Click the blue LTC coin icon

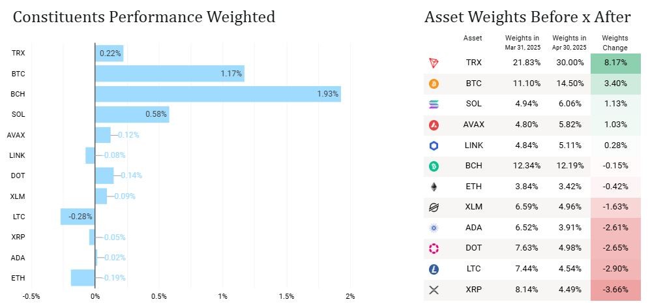click(434, 269)
